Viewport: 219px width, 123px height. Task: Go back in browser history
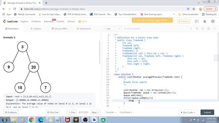(x=4, y=9)
